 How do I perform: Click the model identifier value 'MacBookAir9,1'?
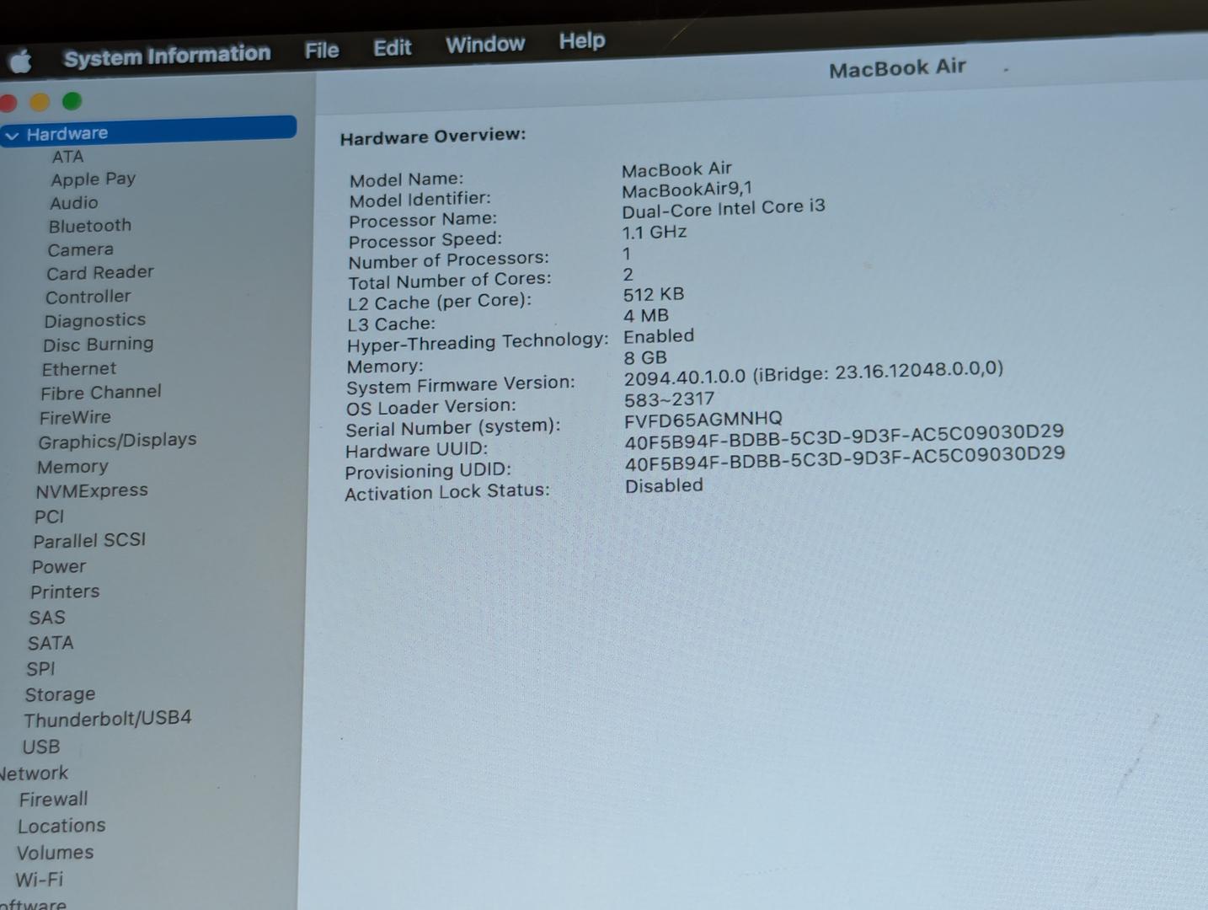(687, 189)
